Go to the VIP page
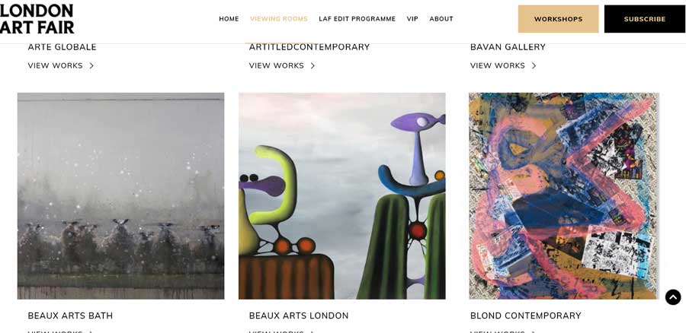Screen dimensions: 686x333 pos(412,19)
